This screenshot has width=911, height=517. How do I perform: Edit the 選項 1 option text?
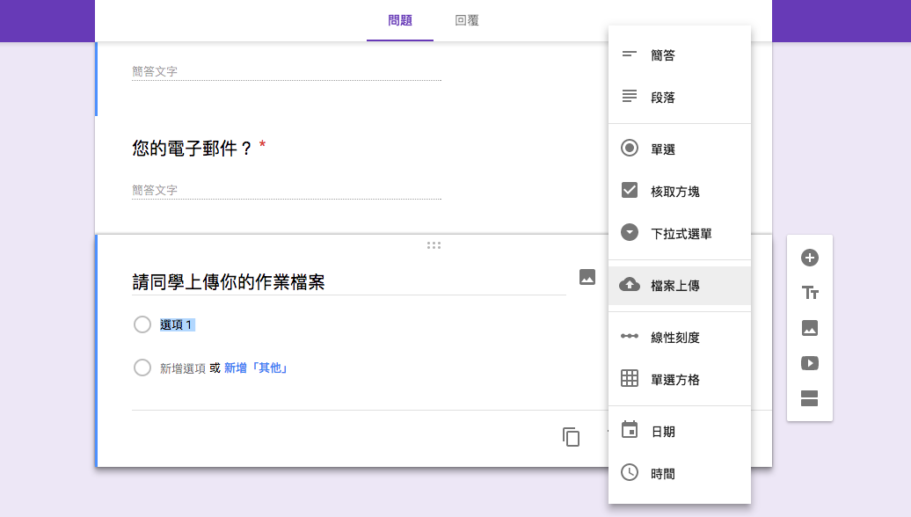[177, 324]
